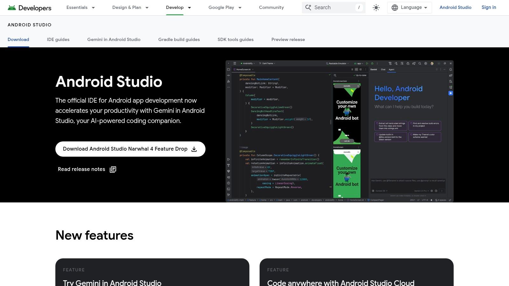509x286 pixels.
Task: Click Download Android Studio Narwhal 4 Feature Drop
Action: (x=124, y=149)
